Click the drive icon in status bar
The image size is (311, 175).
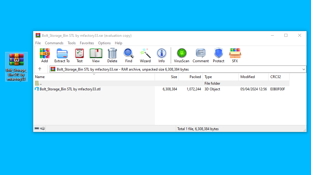click(37, 128)
